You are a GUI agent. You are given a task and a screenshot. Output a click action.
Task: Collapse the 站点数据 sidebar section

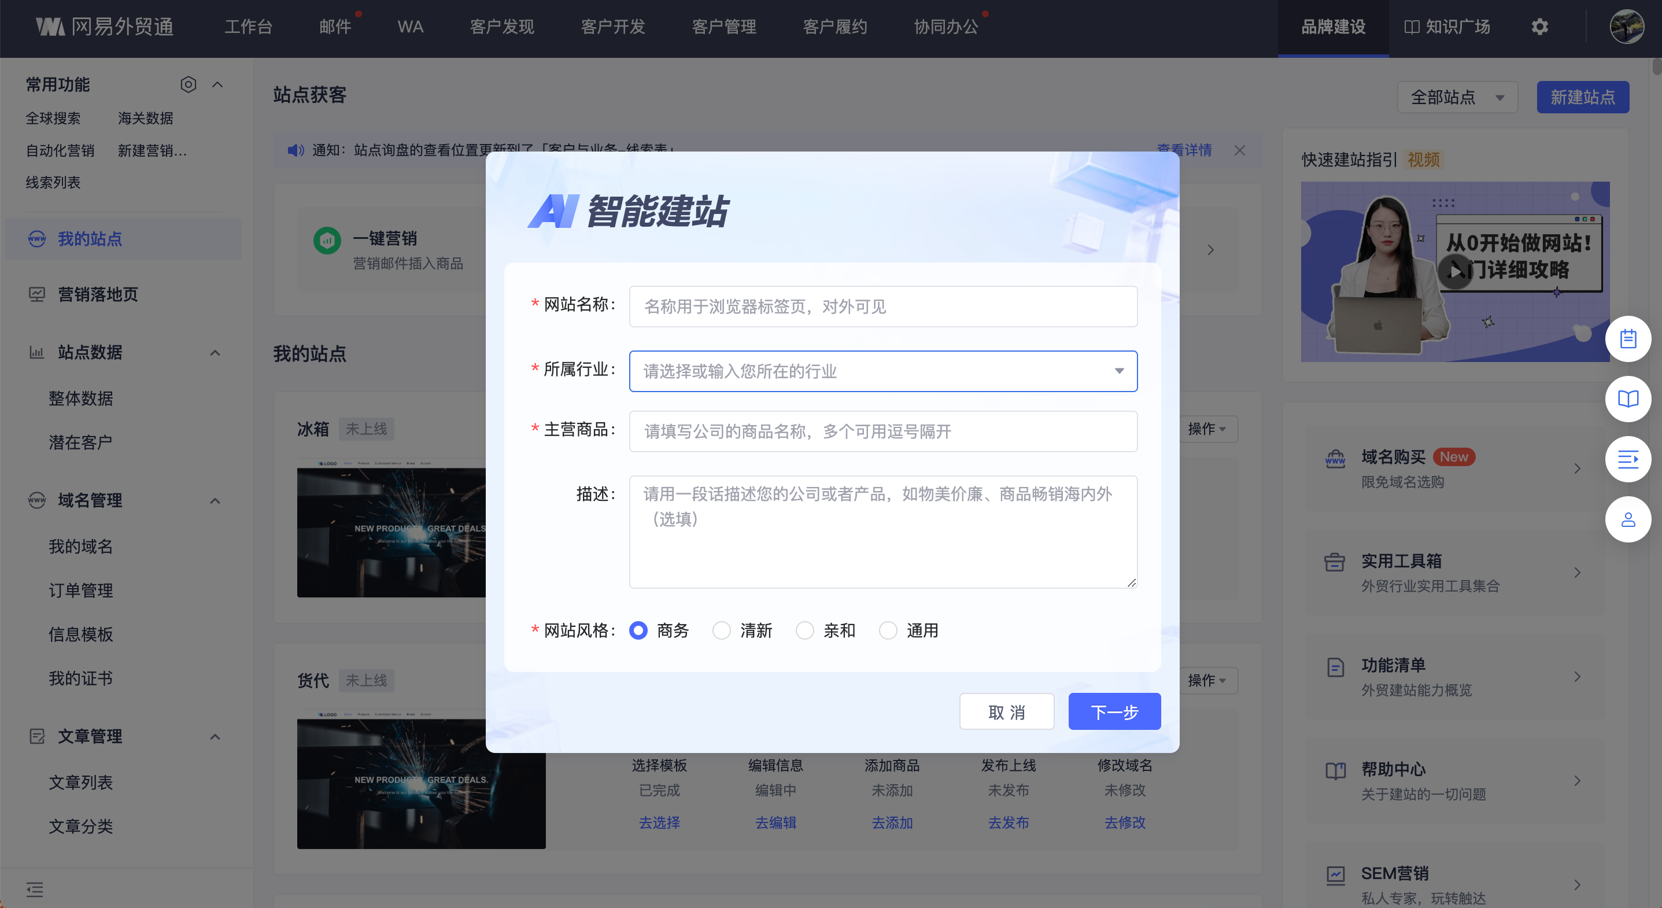click(x=215, y=352)
